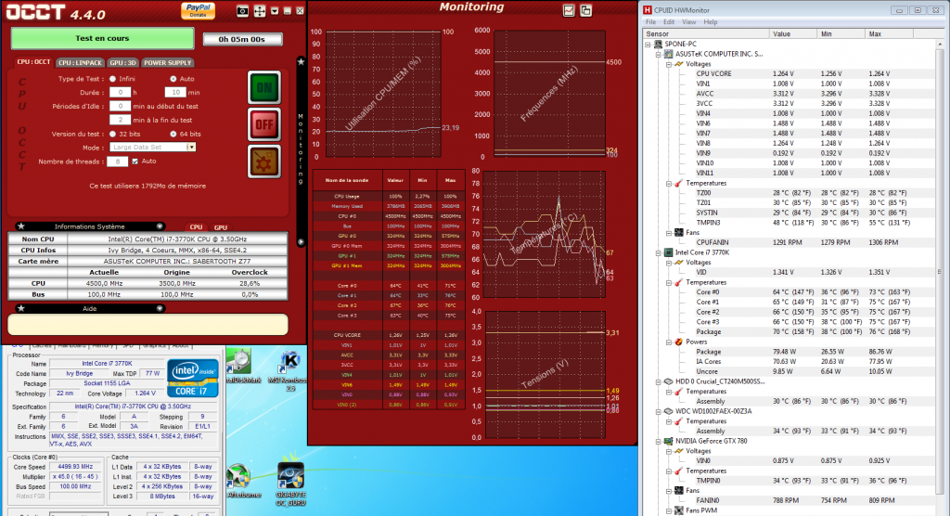Click the HWMonitor title bar app icon
950x516 pixels.
click(x=648, y=9)
